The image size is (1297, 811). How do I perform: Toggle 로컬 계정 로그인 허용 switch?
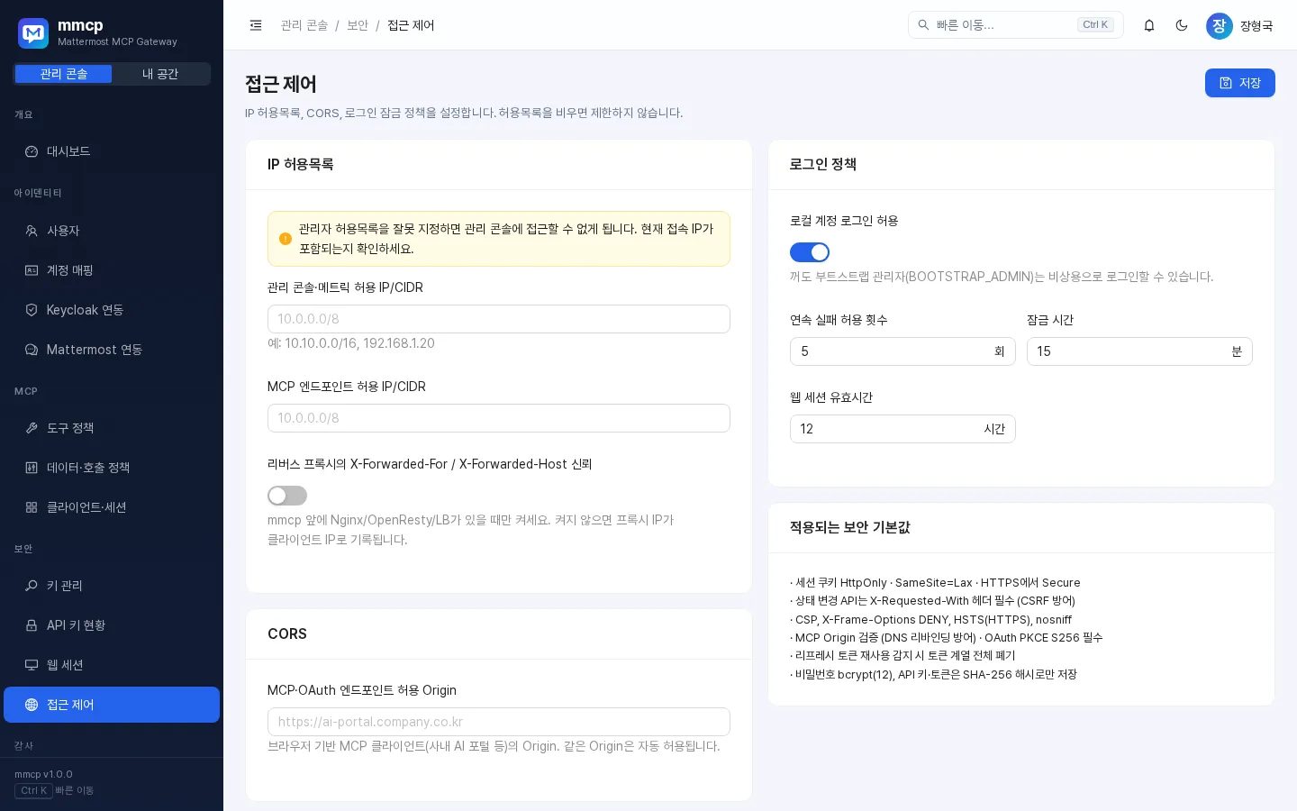(x=810, y=252)
